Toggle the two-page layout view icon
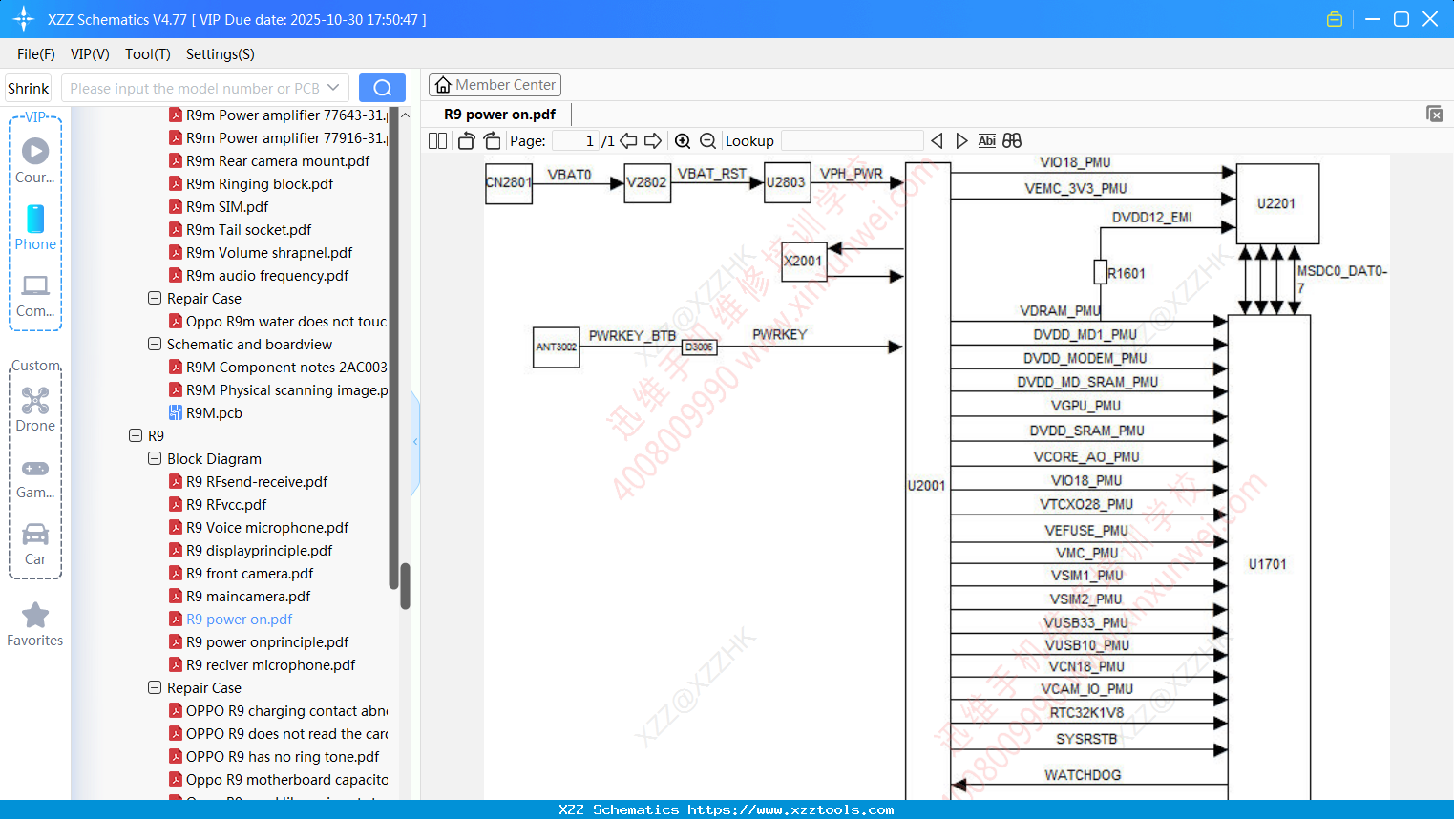Screen dimensions: 1454x819 437,141
